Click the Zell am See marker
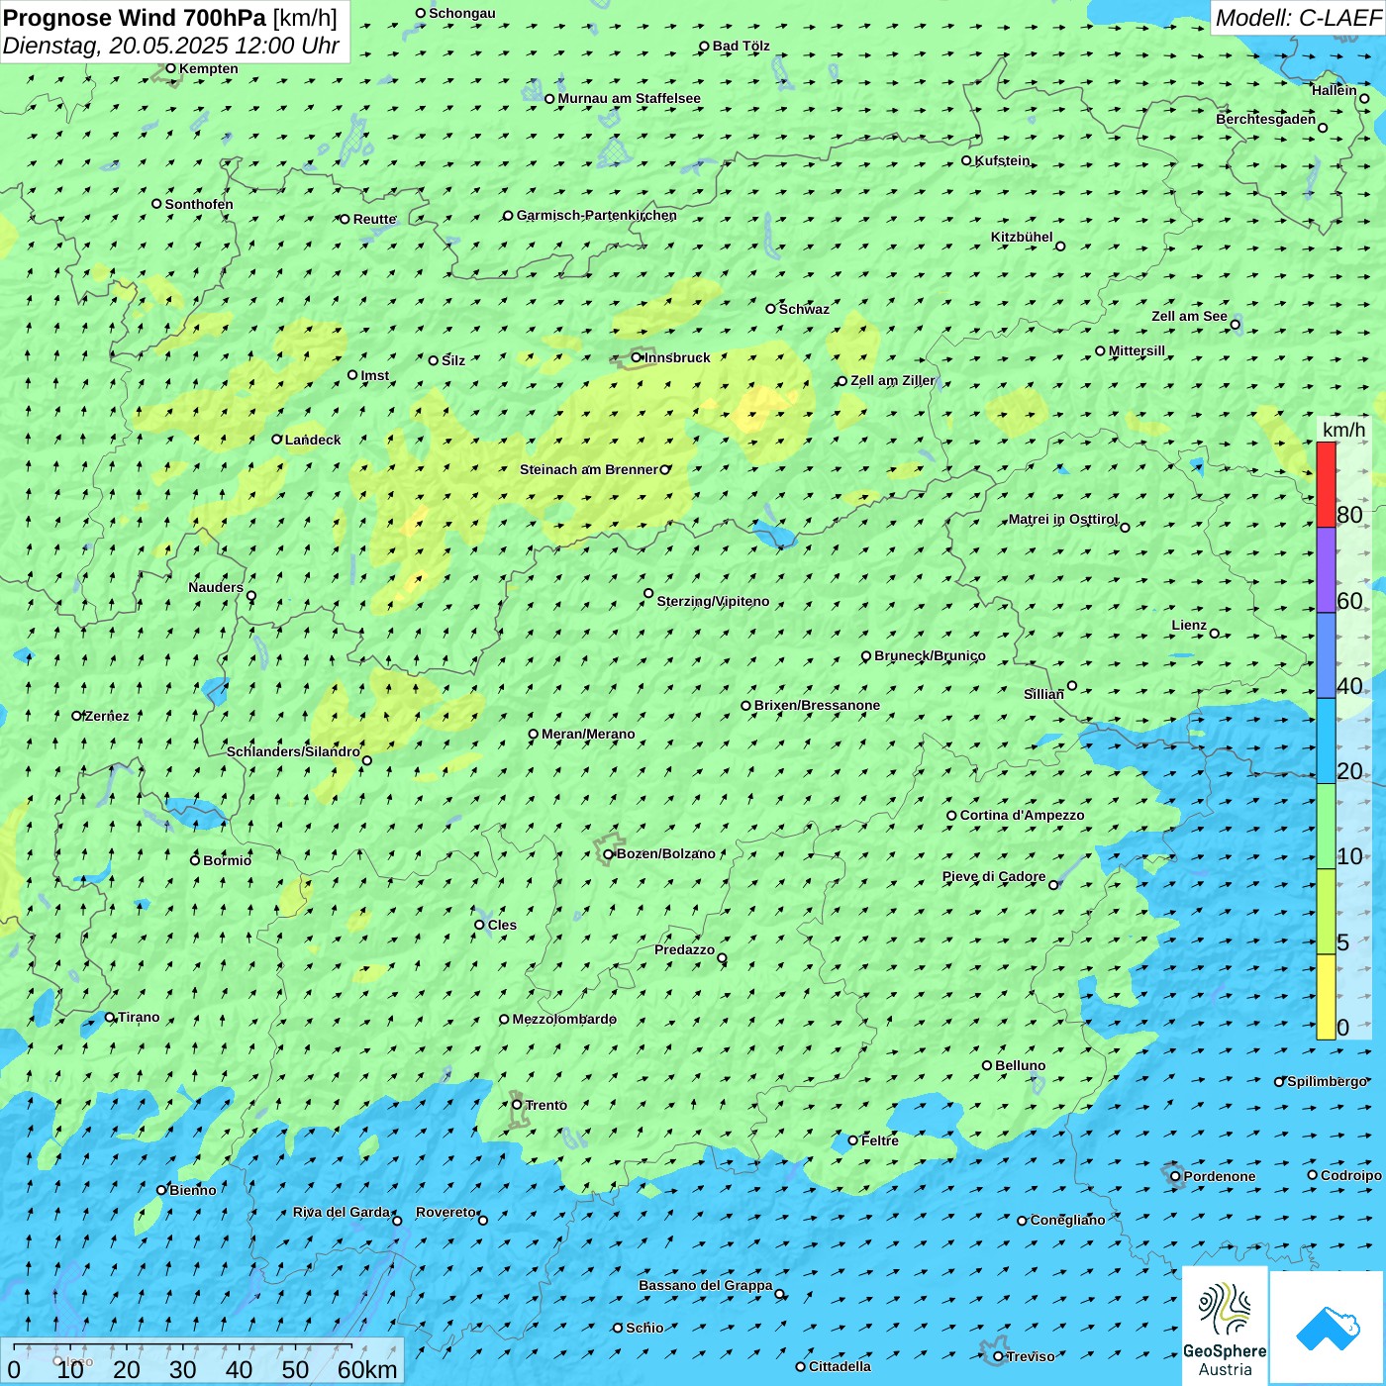The height and width of the screenshot is (1386, 1386). pos(1235,325)
